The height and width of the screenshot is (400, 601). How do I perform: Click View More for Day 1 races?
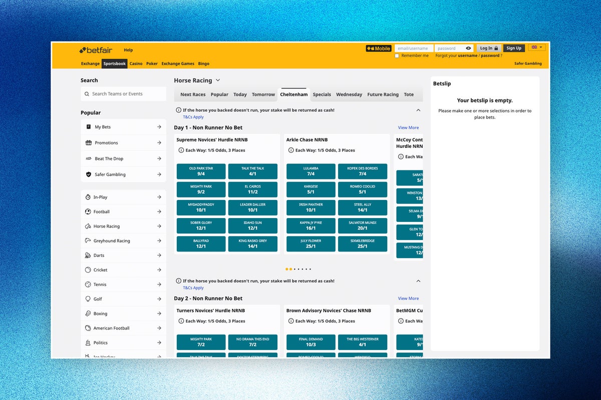click(408, 128)
